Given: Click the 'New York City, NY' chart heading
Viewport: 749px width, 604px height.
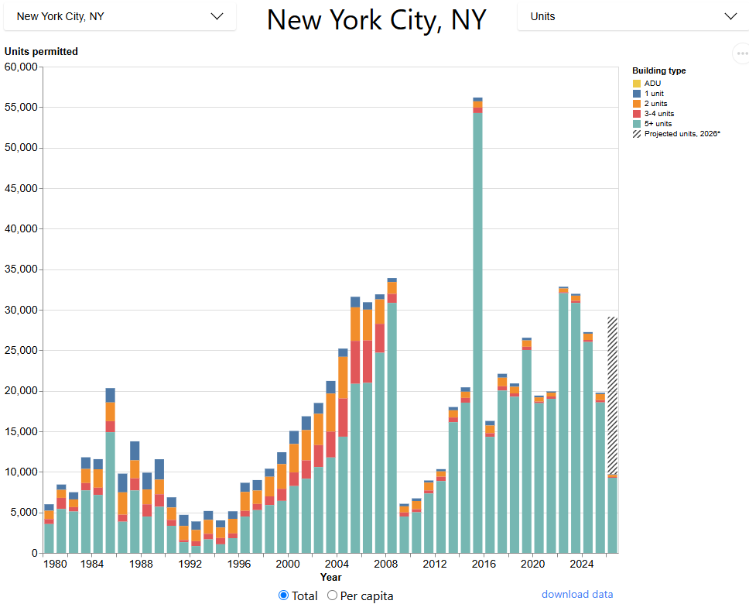Looking at the screenshot, I should (376, 20).
